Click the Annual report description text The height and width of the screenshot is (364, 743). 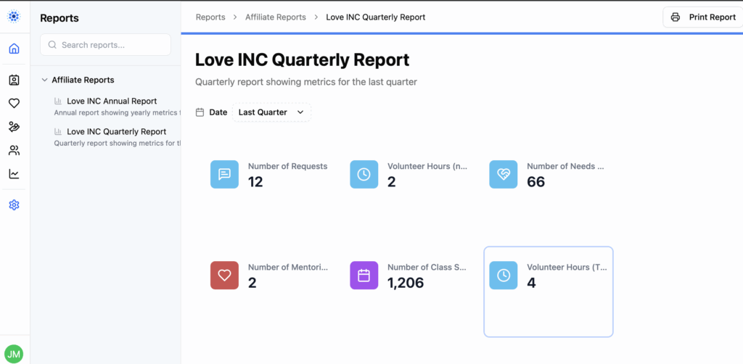[117, 112]
